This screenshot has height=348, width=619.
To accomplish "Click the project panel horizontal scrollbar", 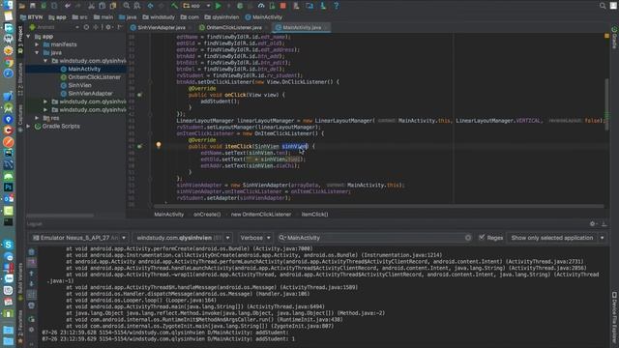I will pyautogui.click(x=60, y=216).
